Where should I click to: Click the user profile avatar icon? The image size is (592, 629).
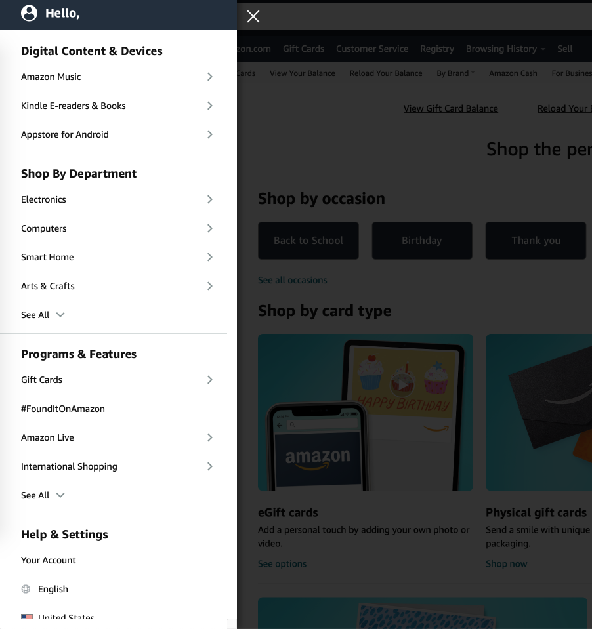tap(29, 13)
